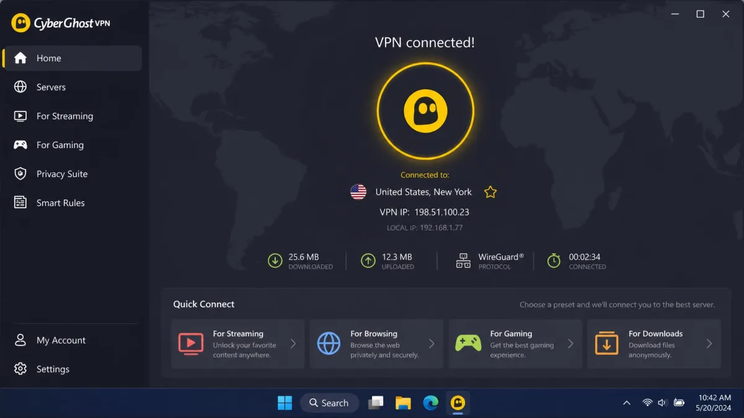
Task: Click the green upload arrow icon
Action: pos(368,261)
